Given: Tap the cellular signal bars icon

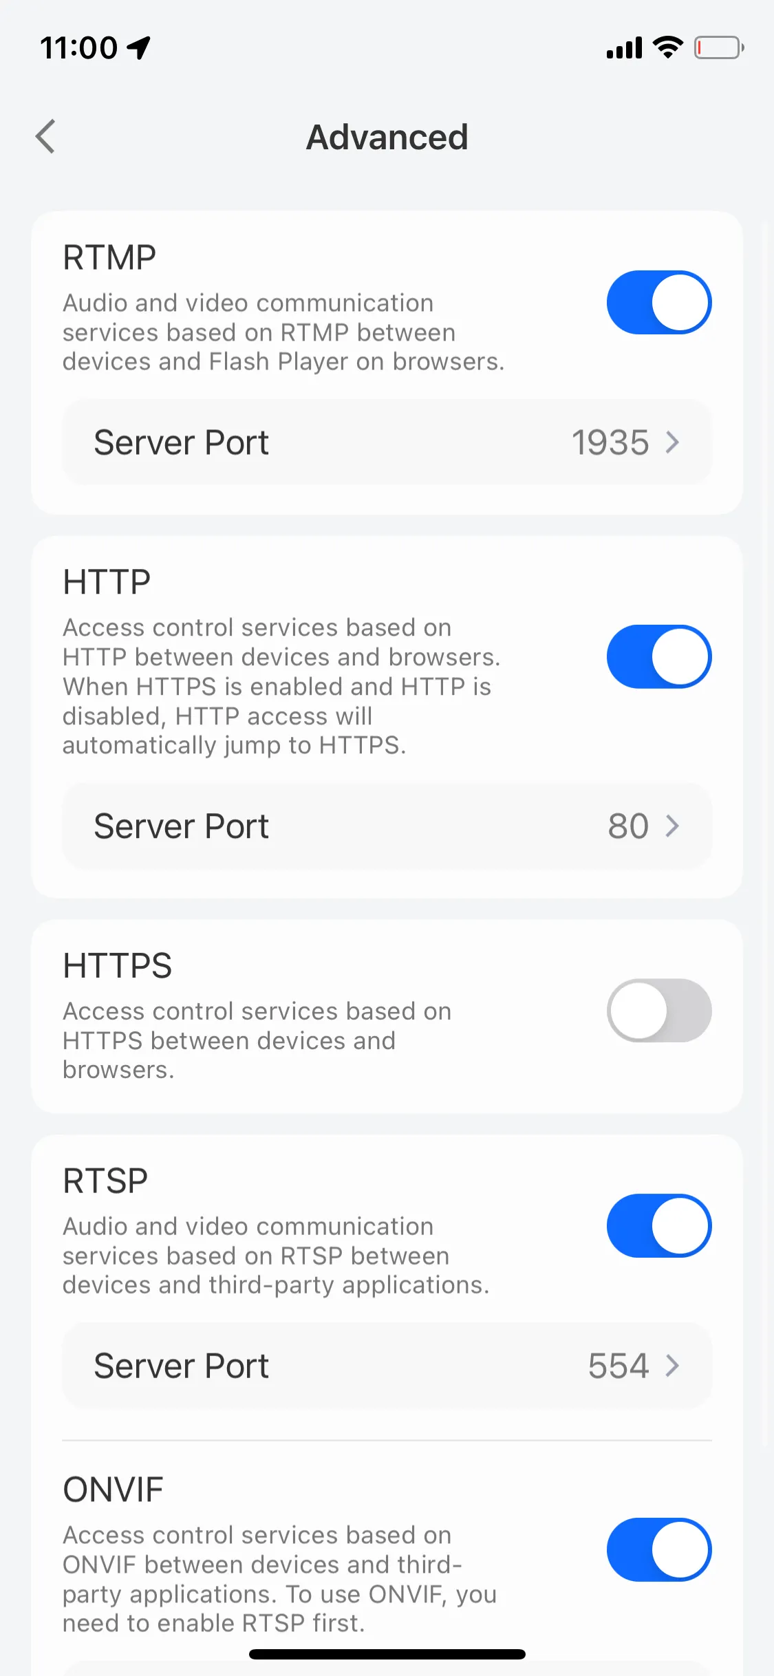Looking at the screenshot, I should pyautogui.click(x=623, y=48).
